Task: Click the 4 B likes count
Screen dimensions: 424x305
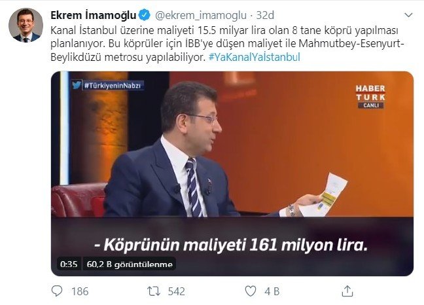Action: pos(272,291)
